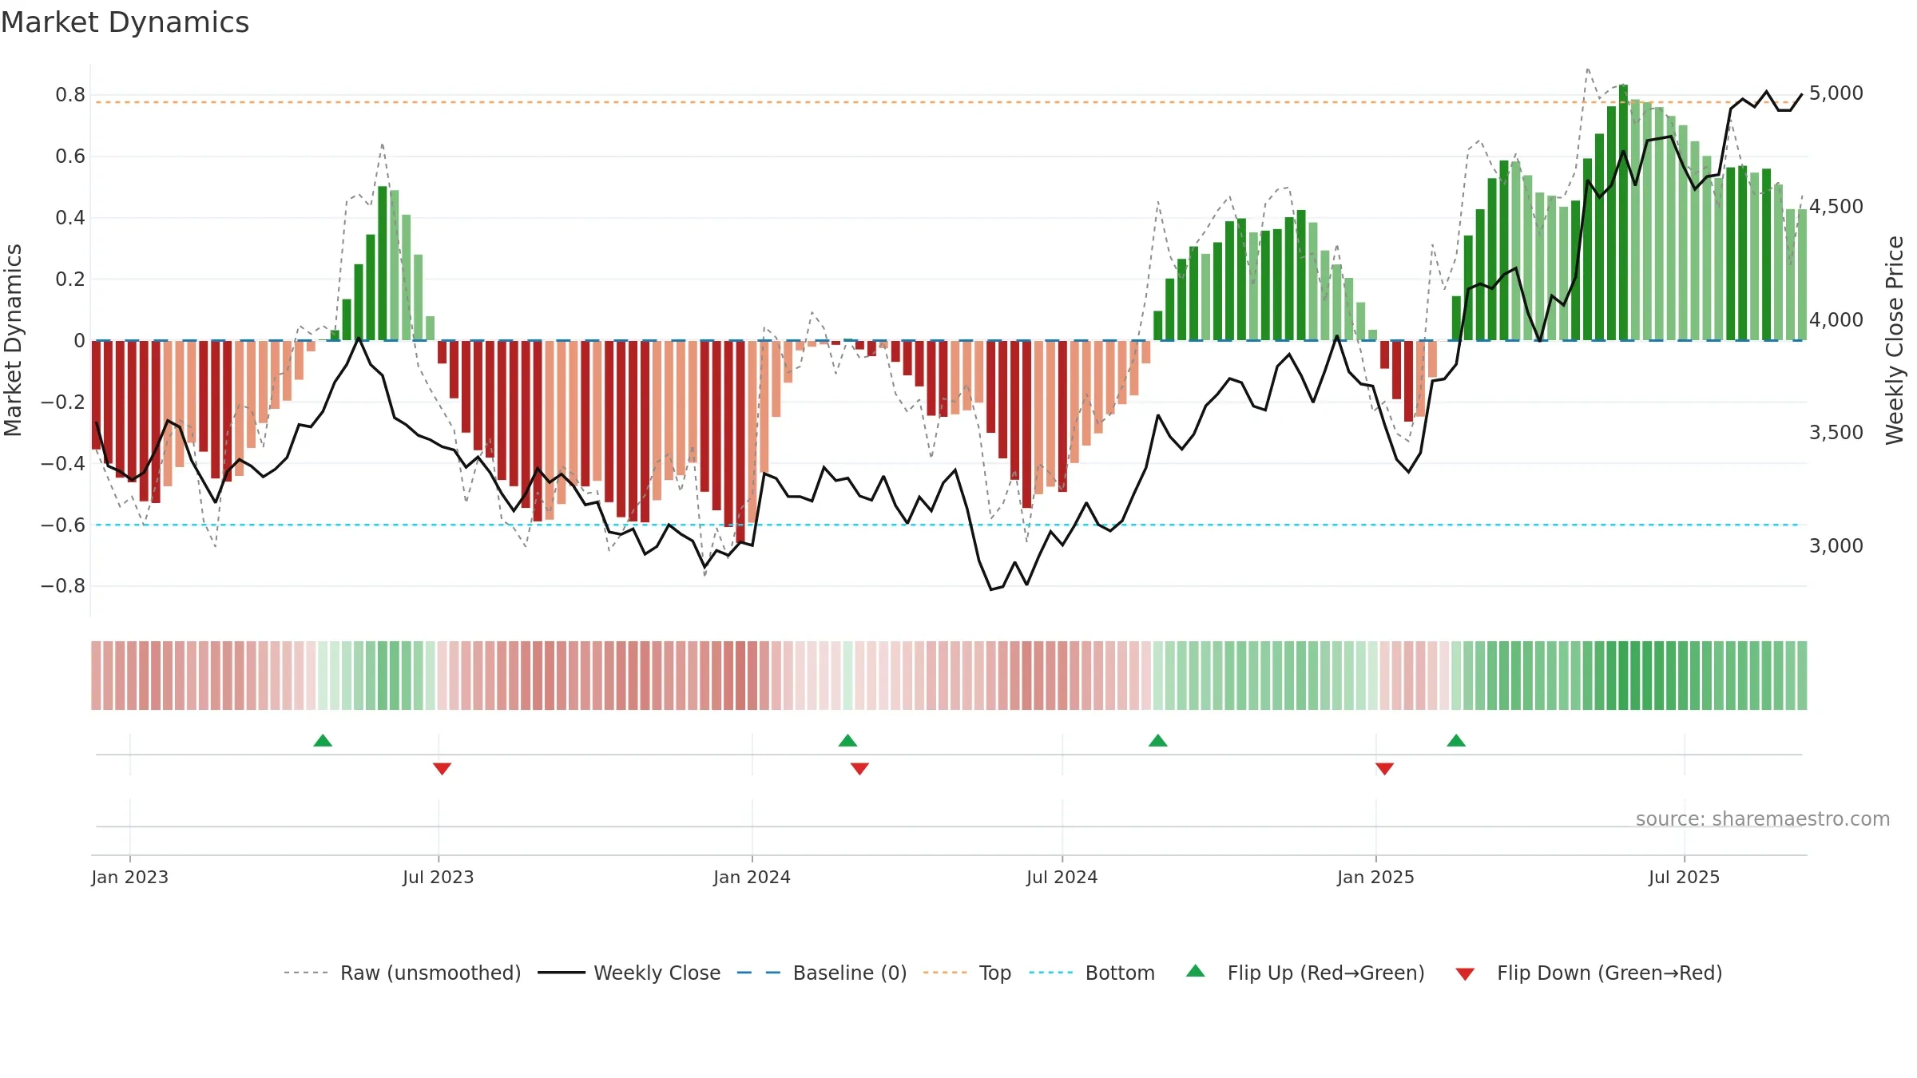
Task: Toggle the Top legend entry
Action: (967, 973)
